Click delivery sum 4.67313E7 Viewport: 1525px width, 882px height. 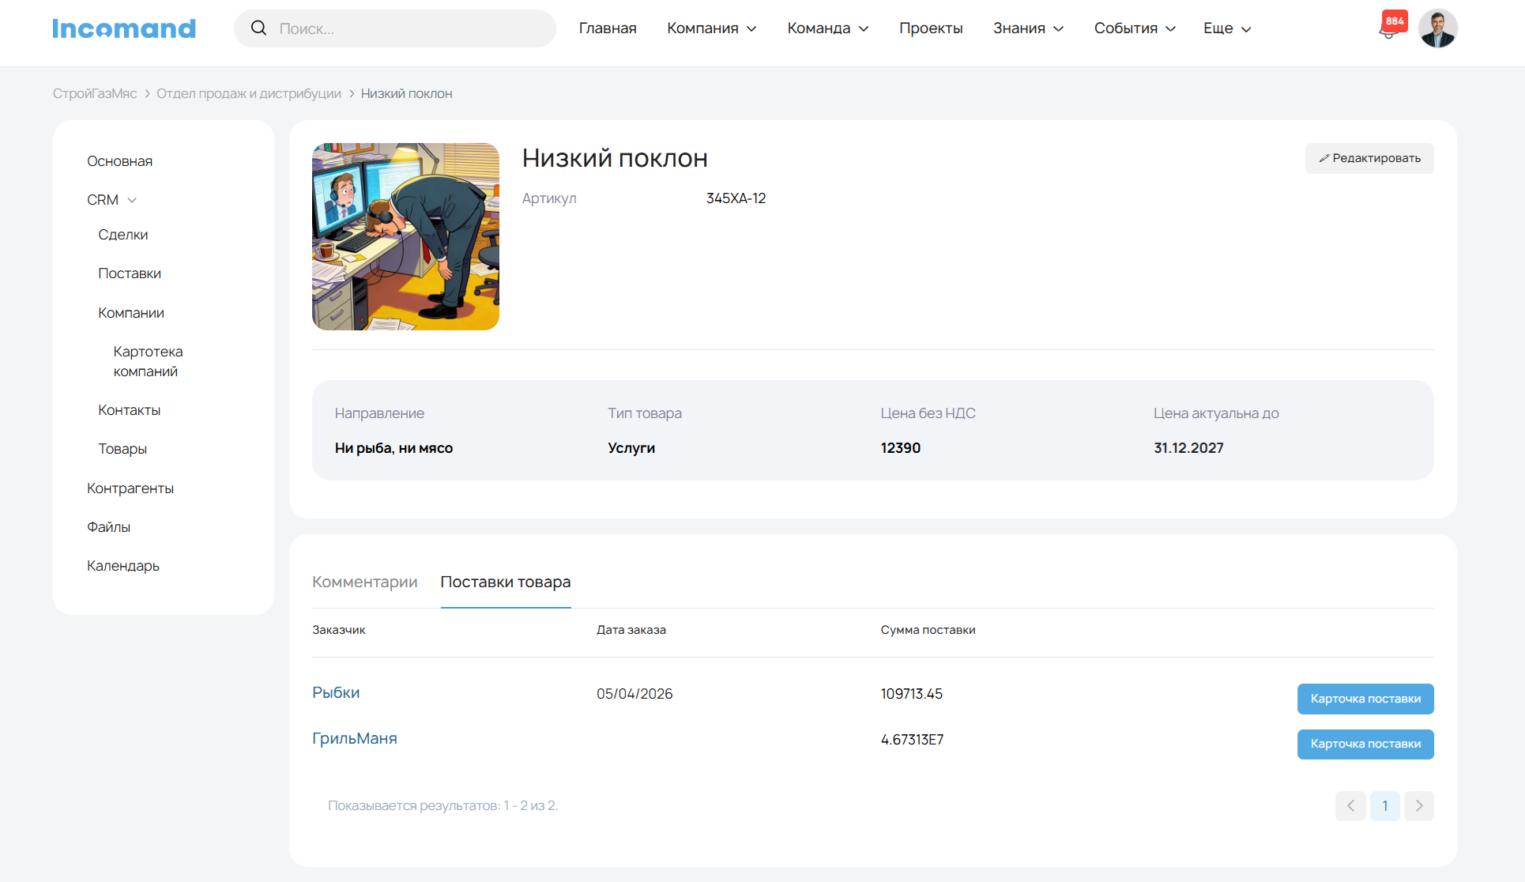click(913, 740)
